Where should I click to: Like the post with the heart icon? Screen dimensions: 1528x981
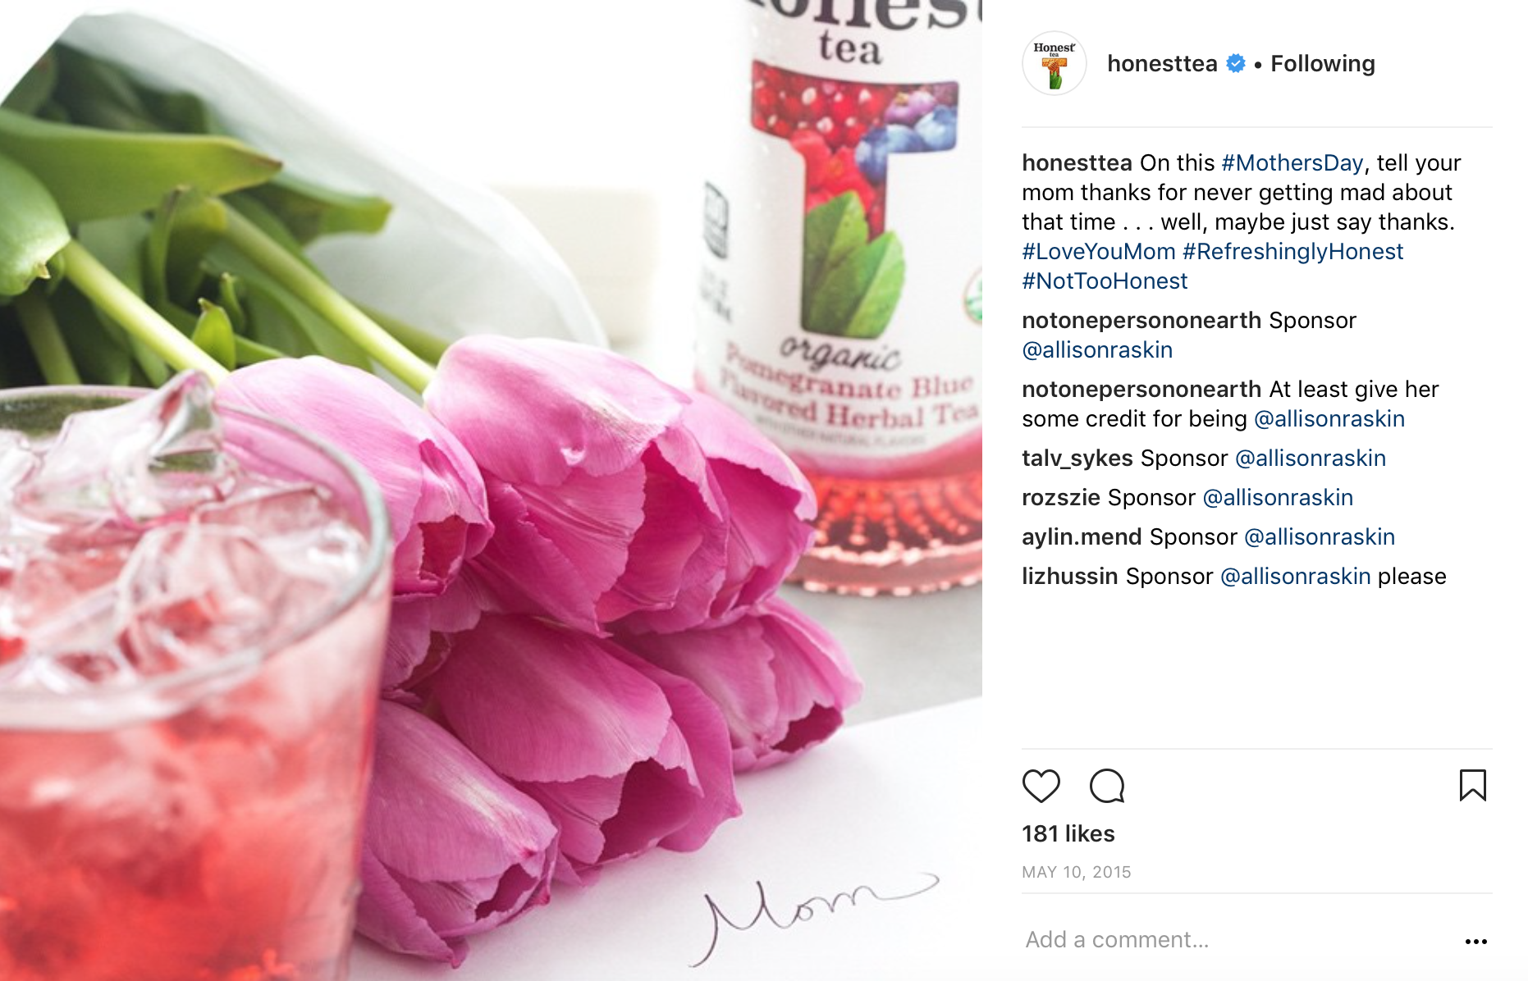pos(1041,786)
